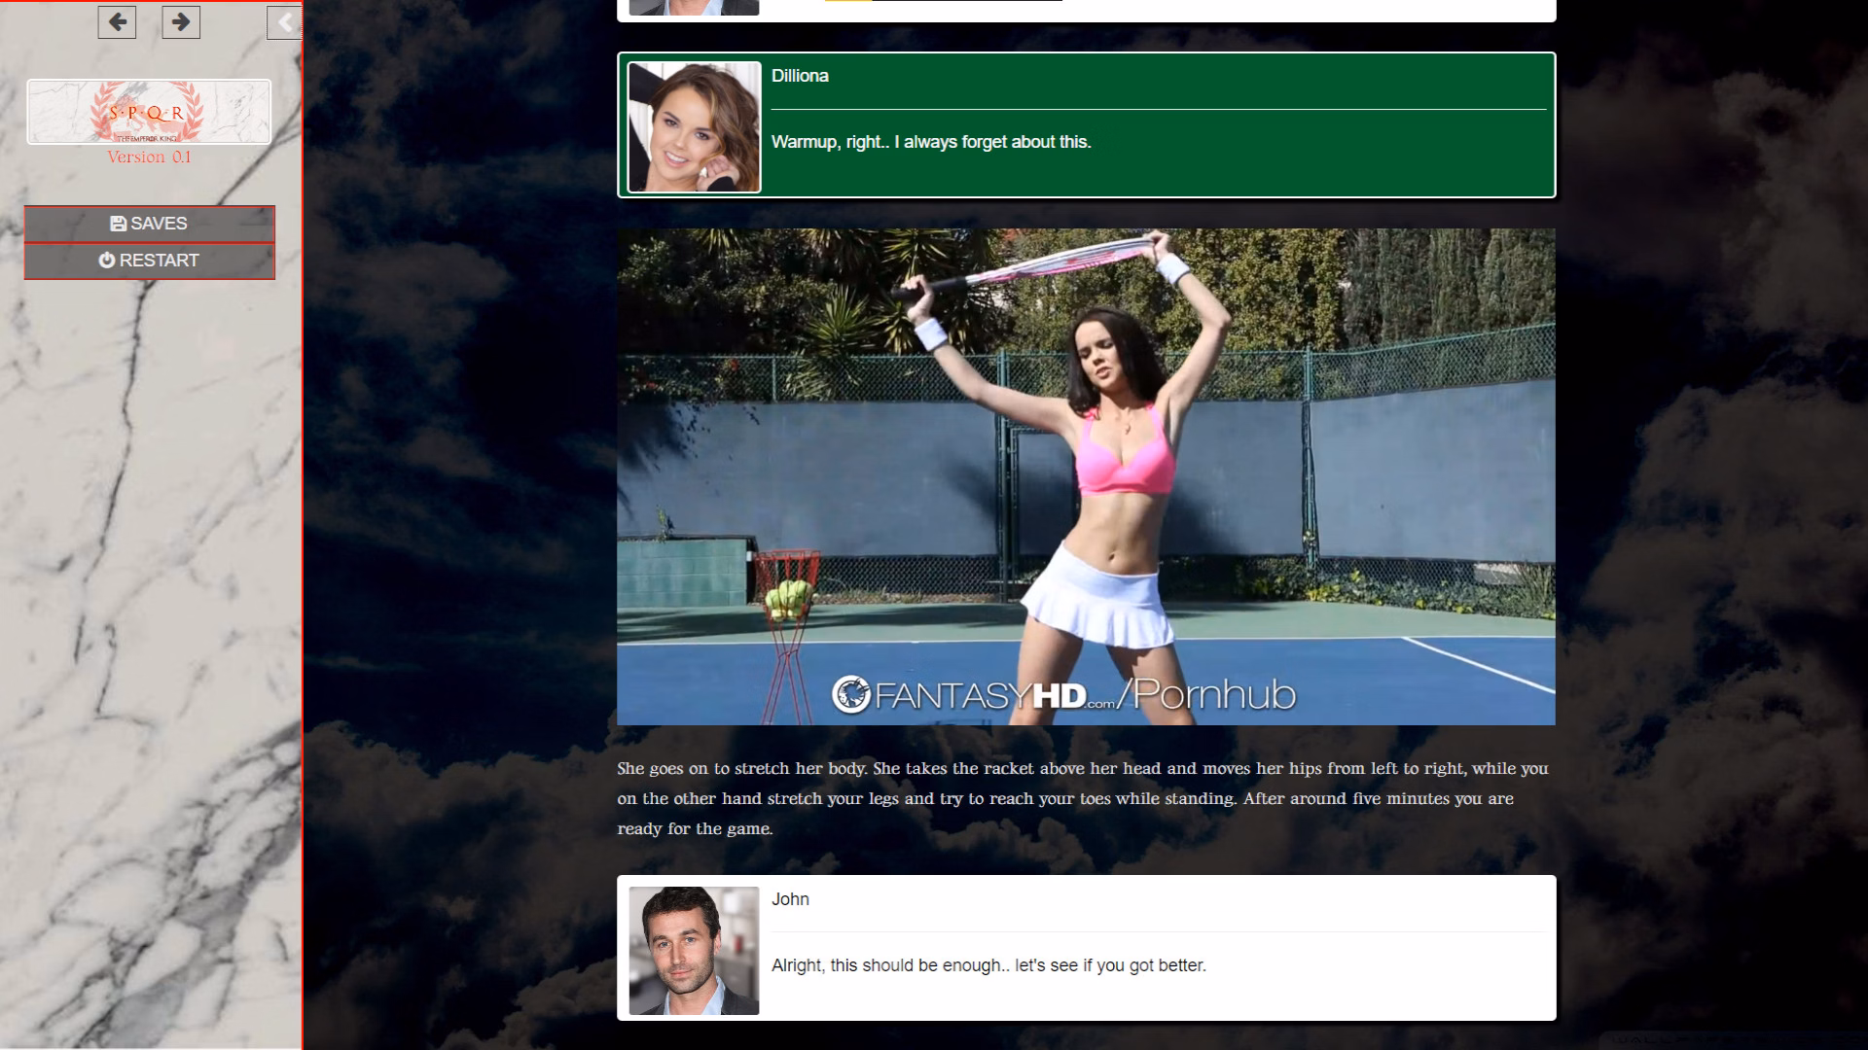This screenshot has height=1050, width=1868.
Task: Click the speaker name John
Action: click(x=790, y=899)
